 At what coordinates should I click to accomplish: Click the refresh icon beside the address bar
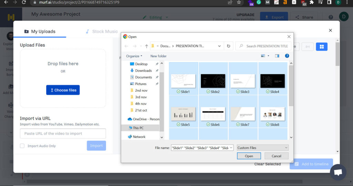point(228,46)
